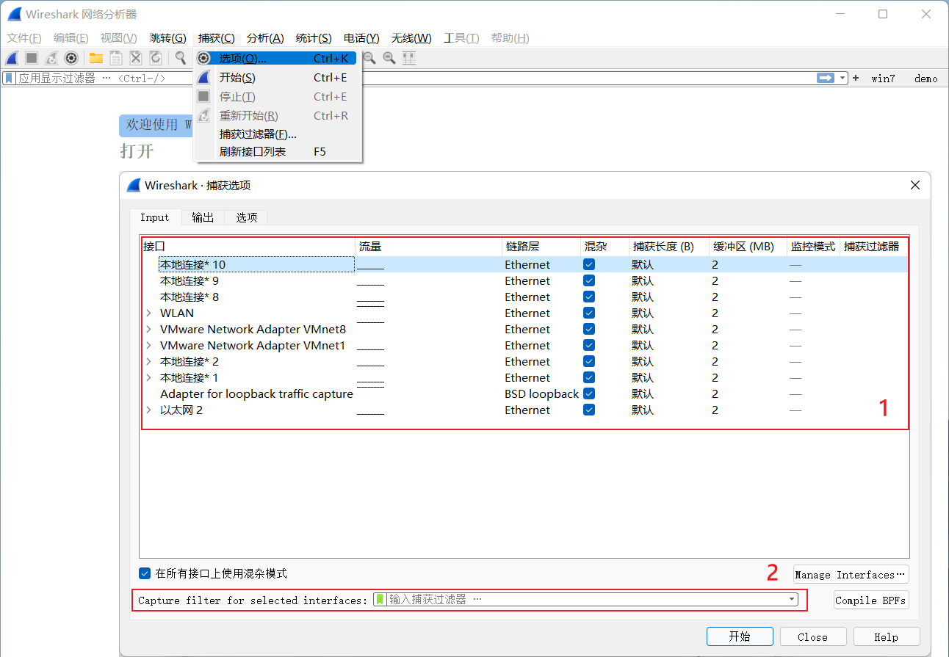Click the Help button
Image resolution: width=949 pixels, height=657 pixels.
tap(886, 637)
